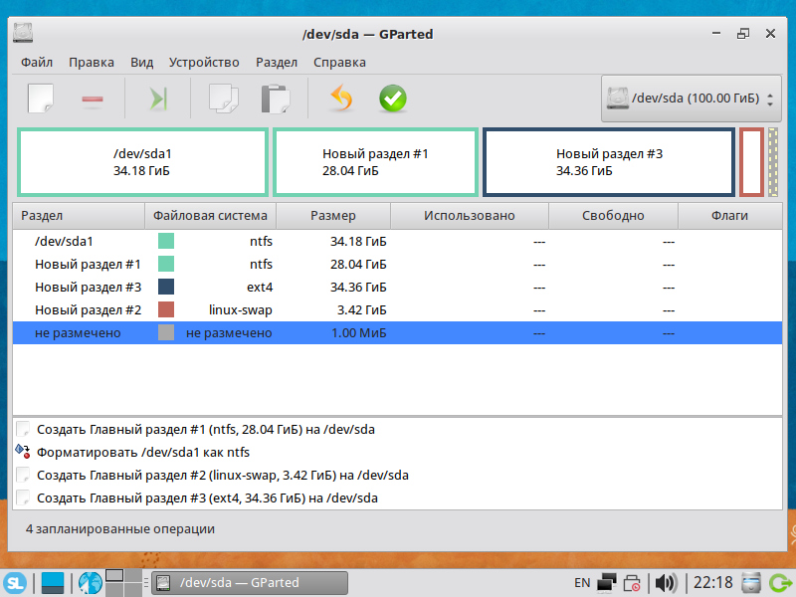The image size is (796, 597).
Task: Click the printer tray icon
Action: pos(632,583)
